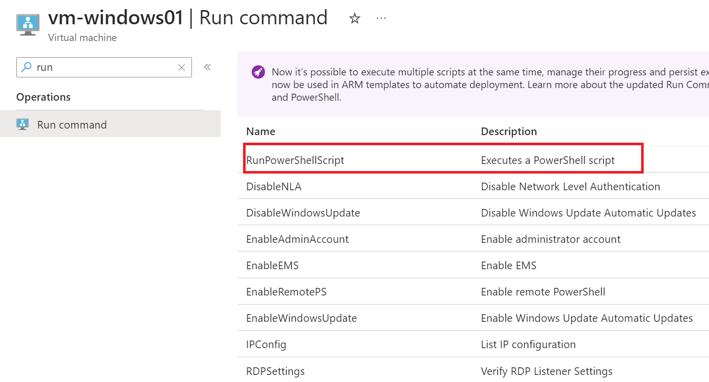
Task: Click the rocket announcement icon
Action: (x=258, y=72)
